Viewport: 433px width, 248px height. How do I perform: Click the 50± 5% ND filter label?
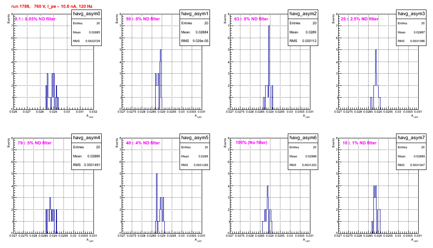tap(143, 19)
